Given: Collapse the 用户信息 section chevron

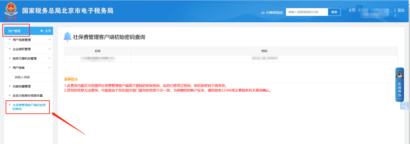Looking at the screenshot, I should [x=50, y=68].
